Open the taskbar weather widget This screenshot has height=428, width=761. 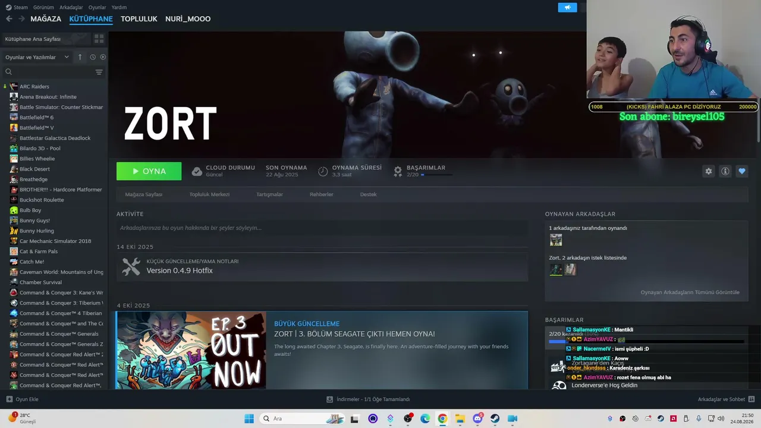click(x=21, y=418)
